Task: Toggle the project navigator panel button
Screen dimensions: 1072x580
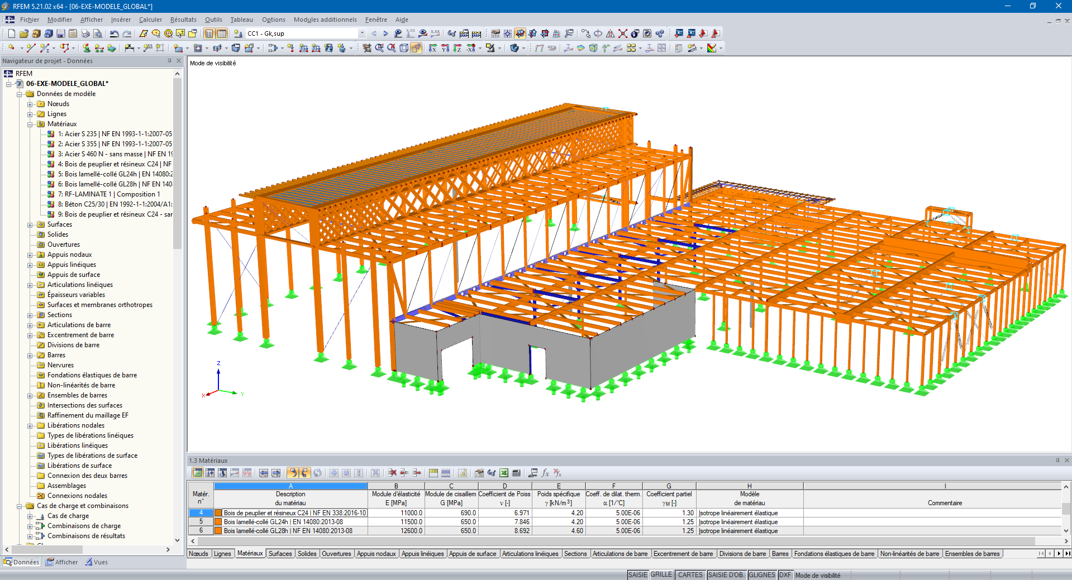Action: pos(209,33)
